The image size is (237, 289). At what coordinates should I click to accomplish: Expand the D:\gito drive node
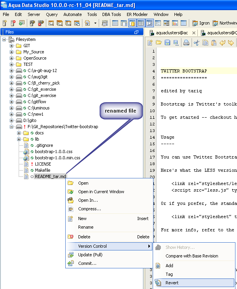pos(11,120)
